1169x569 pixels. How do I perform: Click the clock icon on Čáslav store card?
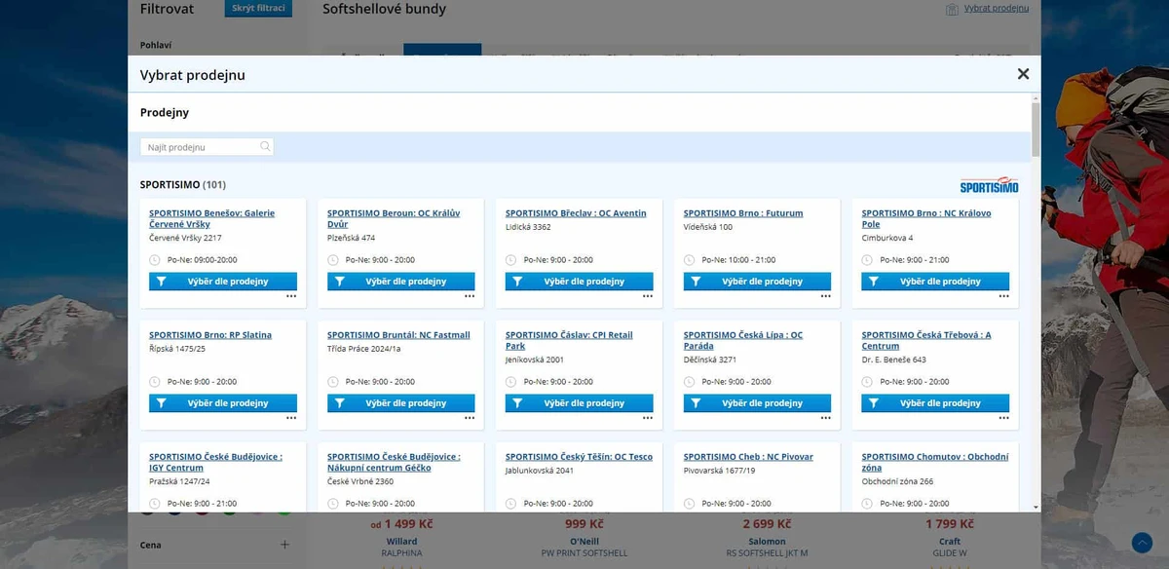click(511, 382)
